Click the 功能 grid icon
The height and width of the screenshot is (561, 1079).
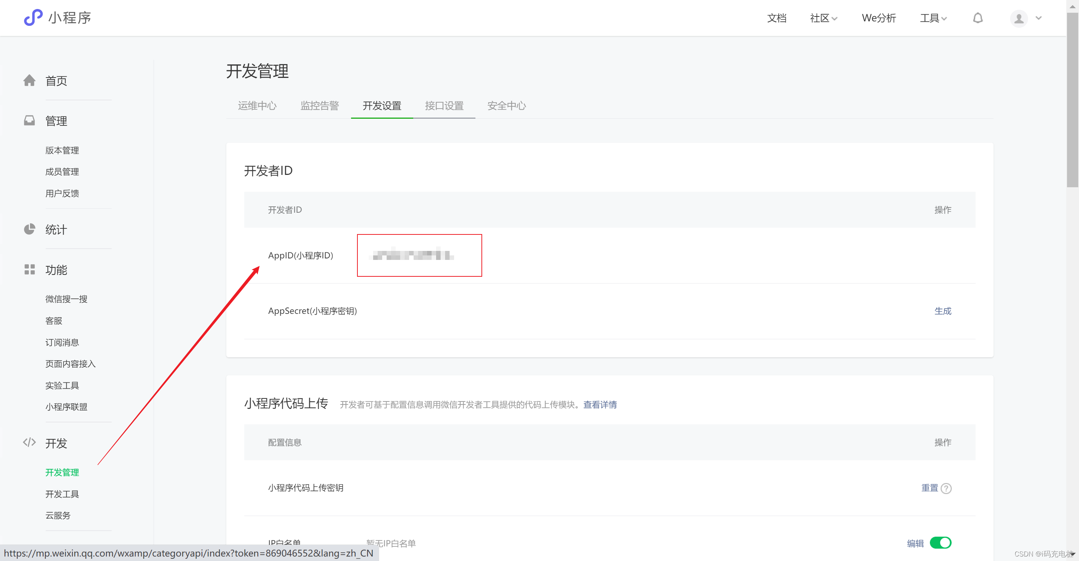29,269
